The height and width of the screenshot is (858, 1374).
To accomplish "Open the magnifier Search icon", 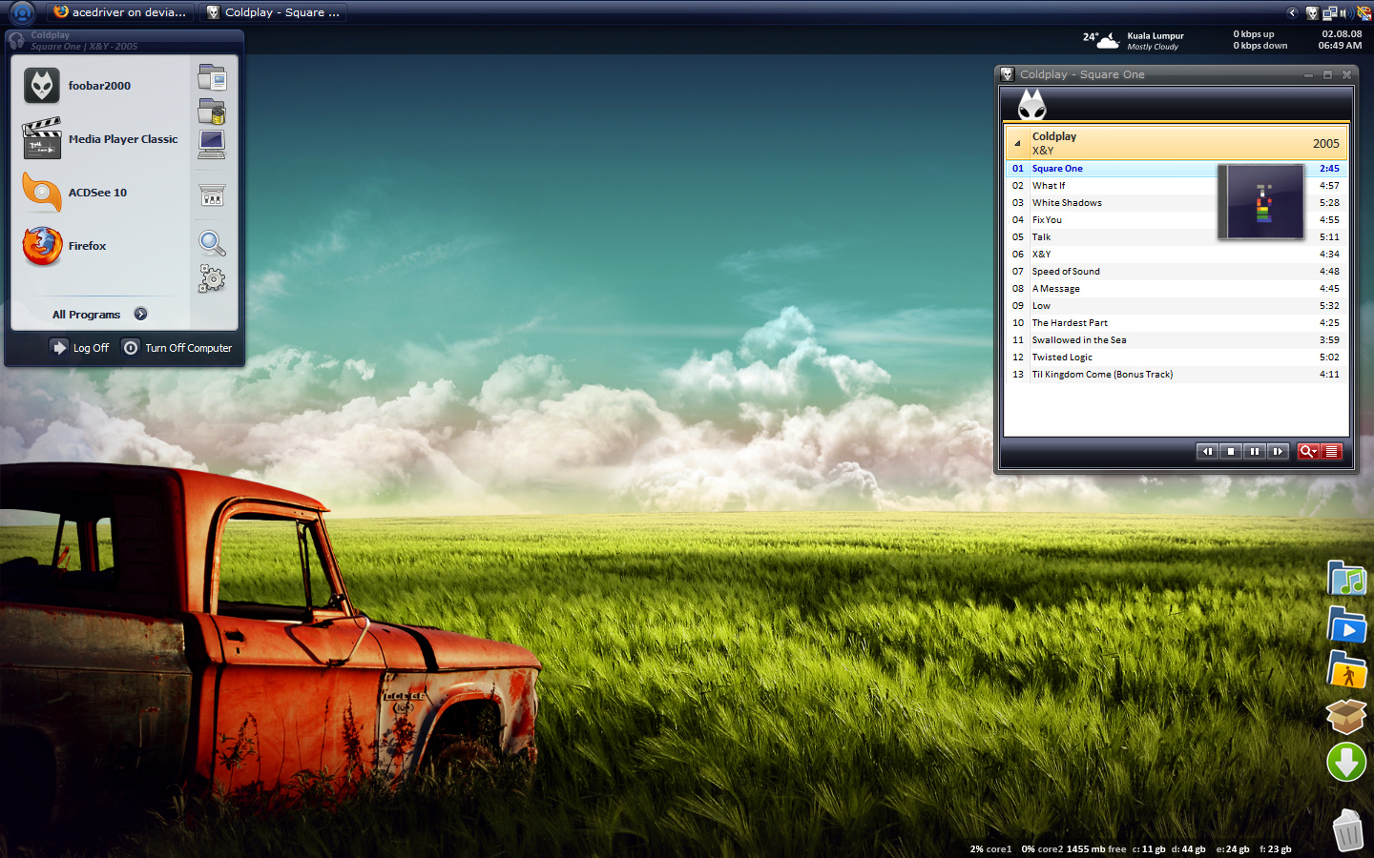I will tap(212, 243).
